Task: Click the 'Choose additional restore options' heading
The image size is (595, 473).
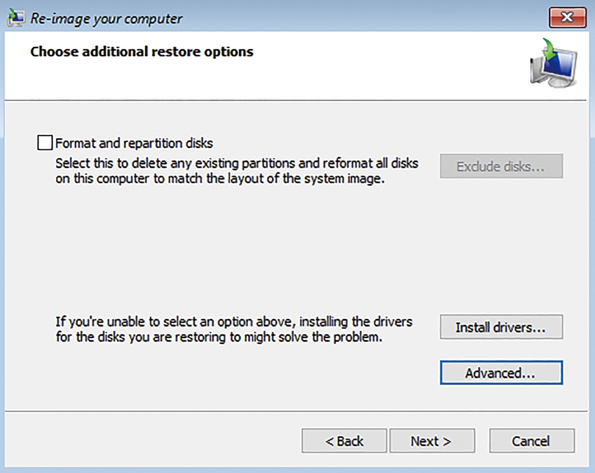Action: click(x=142, y=52)
